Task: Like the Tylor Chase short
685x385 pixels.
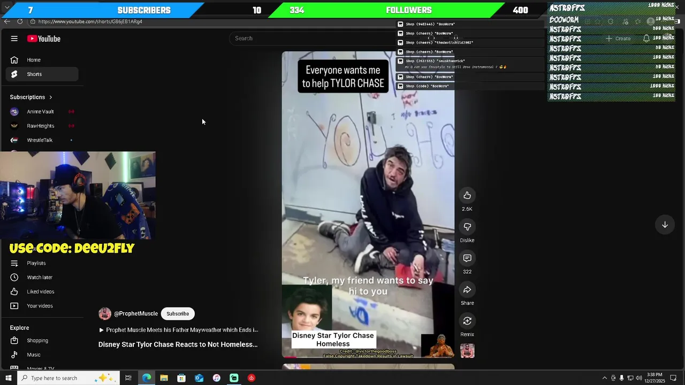Action: point(467,196)
